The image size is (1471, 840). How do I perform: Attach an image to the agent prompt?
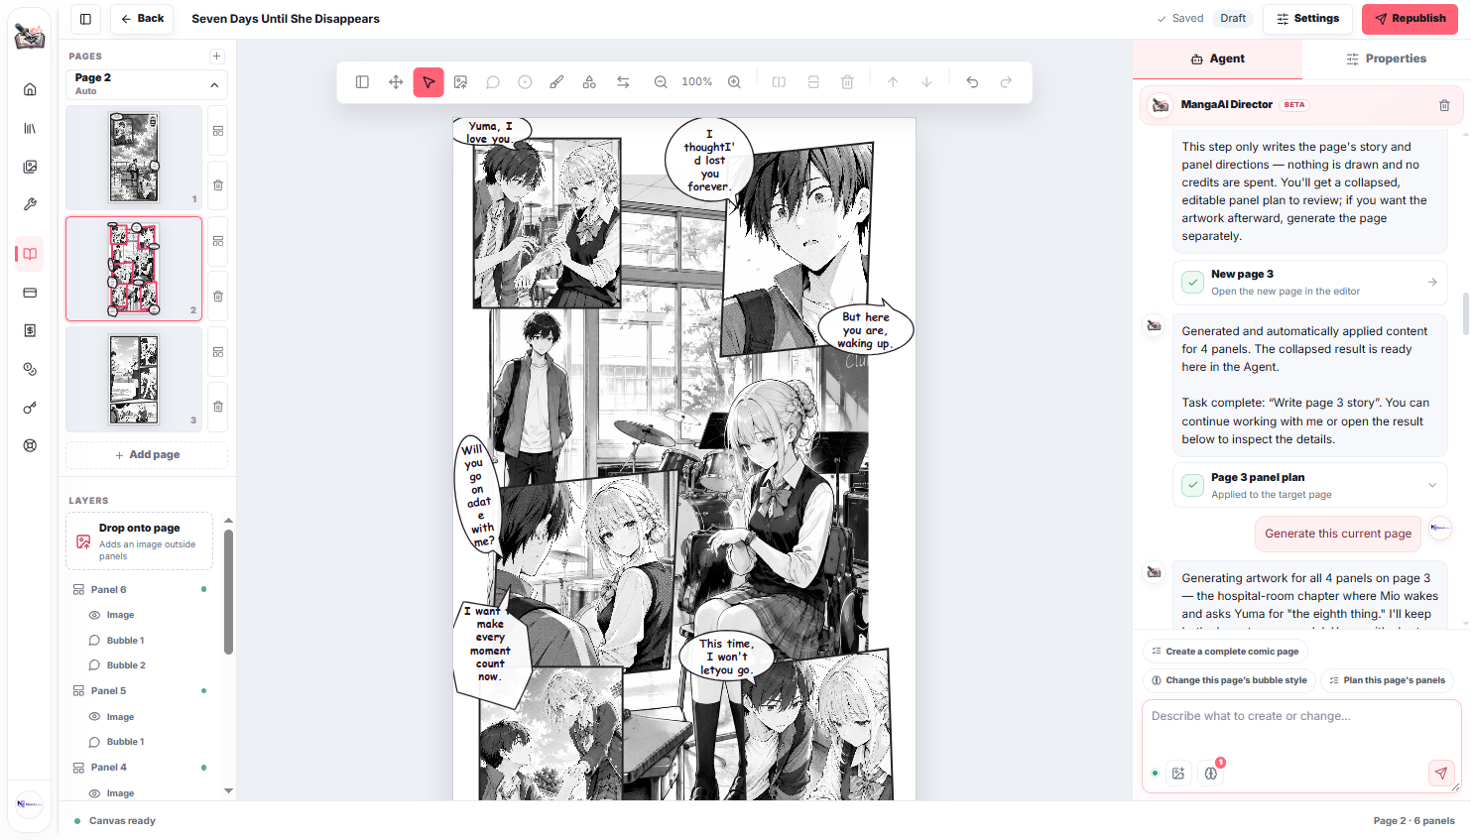(x=1178, y=774)
